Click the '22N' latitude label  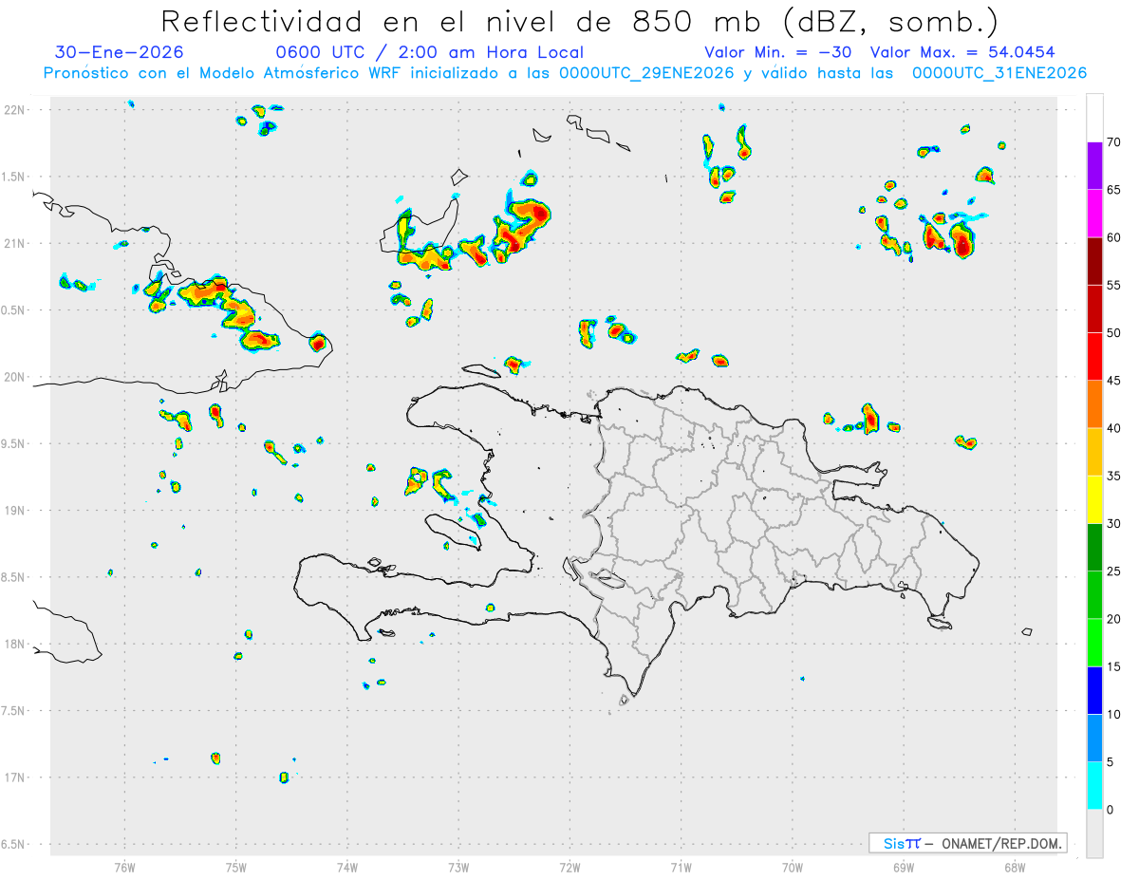(x=15, y=110)
